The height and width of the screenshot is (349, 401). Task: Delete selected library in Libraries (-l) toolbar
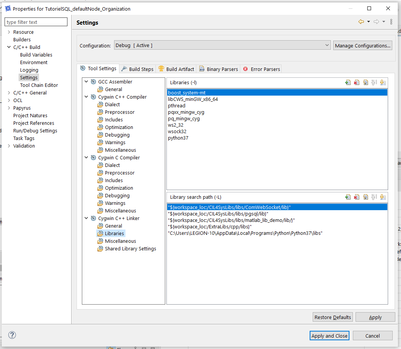click(357, 82)
